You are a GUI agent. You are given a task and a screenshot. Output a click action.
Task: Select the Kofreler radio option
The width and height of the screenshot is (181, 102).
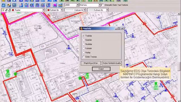tap(83, 48)
